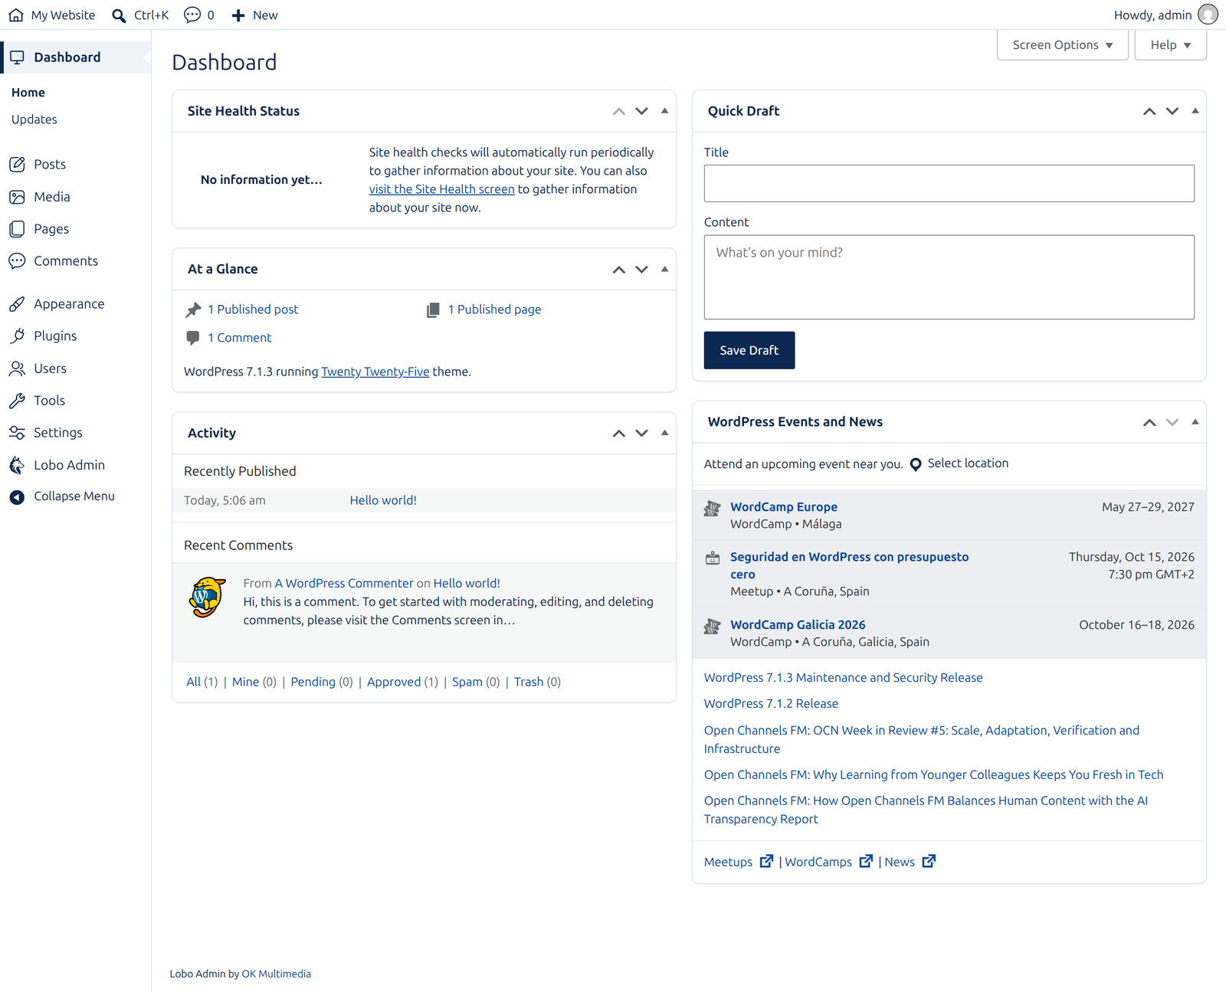Toggle the Site Health Status panel
Screen dimensions: 1226x992
664,111
